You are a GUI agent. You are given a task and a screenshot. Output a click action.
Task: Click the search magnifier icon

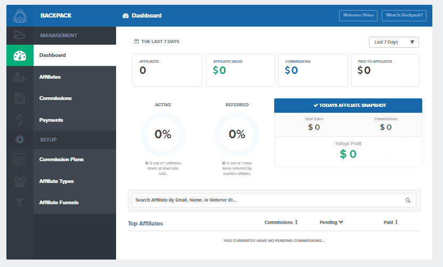[x=408, y=200]
